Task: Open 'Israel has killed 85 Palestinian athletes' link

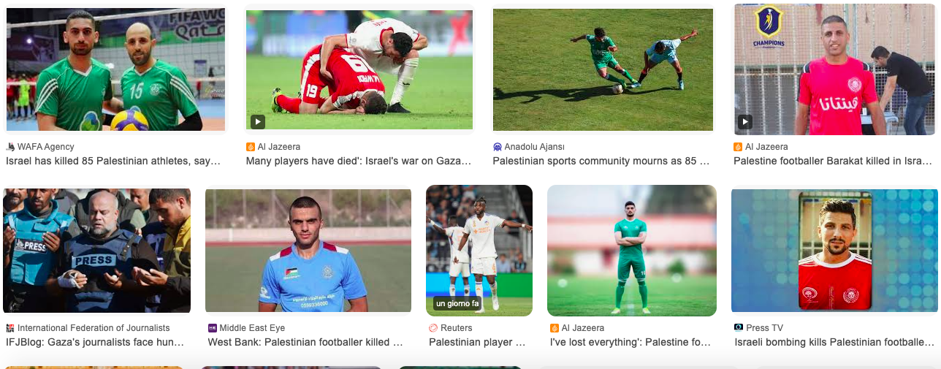Action: (113, 161)
